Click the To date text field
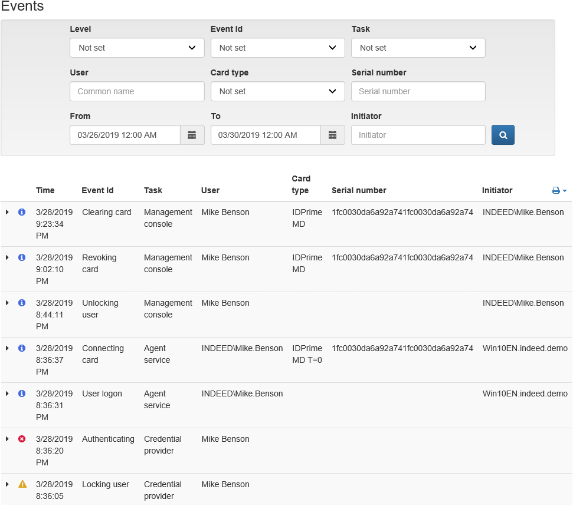 [x=266, y=135]
